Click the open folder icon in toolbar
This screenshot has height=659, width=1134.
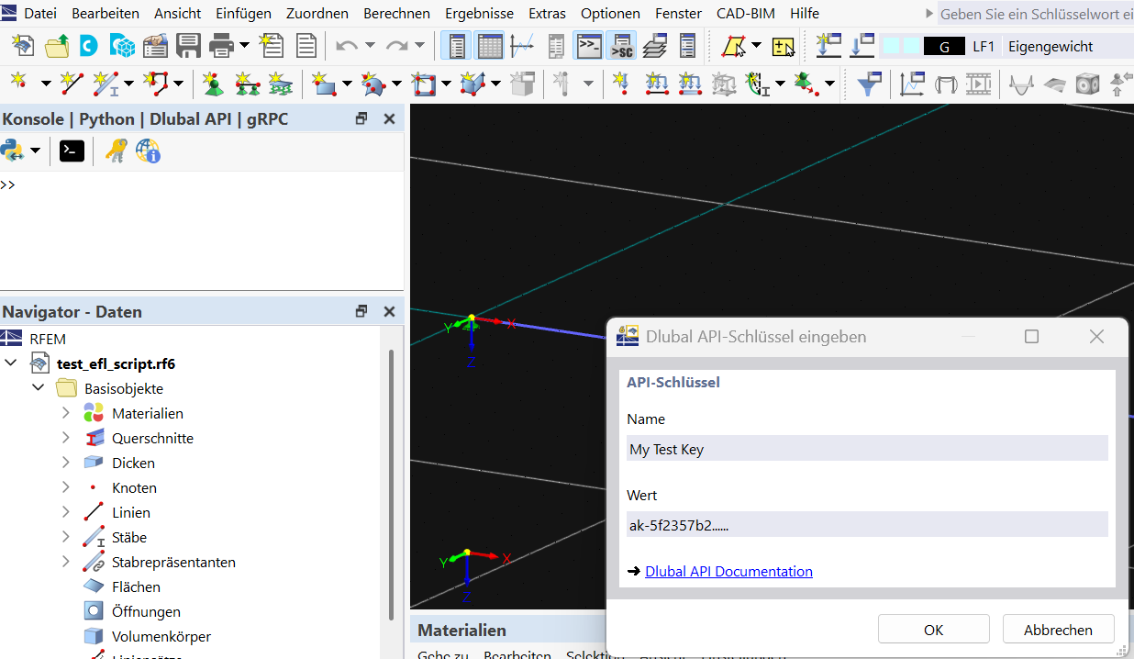point(57,46)
